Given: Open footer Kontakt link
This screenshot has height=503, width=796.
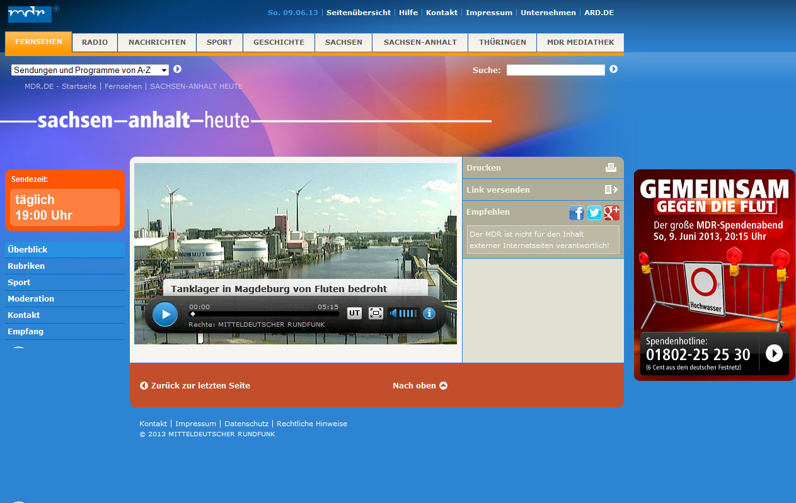Looking at the screenshot, I should 153,424.
